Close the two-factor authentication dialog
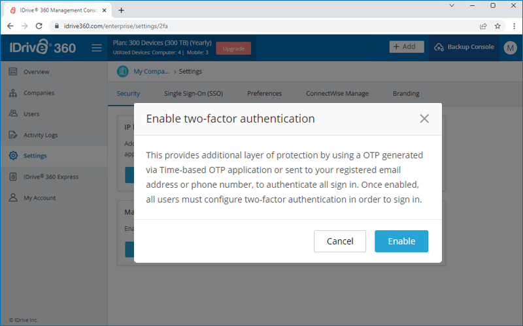 click(424, 119)
